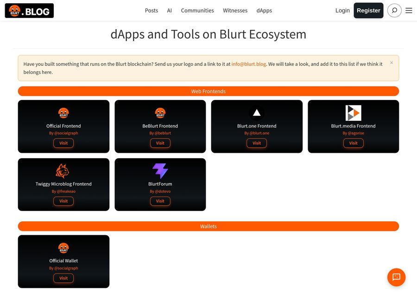The image size is (417, 293).
Task: Dismiss the info banner with X
Action: click(392, 62)
